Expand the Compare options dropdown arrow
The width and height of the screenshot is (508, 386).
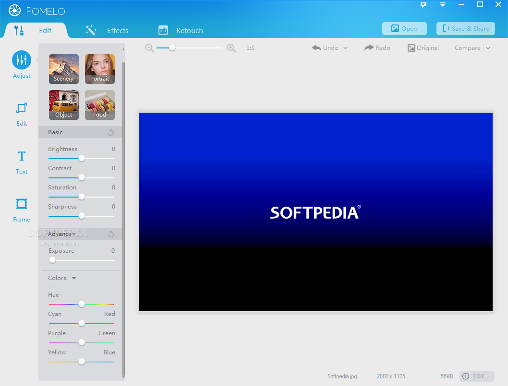488,48
